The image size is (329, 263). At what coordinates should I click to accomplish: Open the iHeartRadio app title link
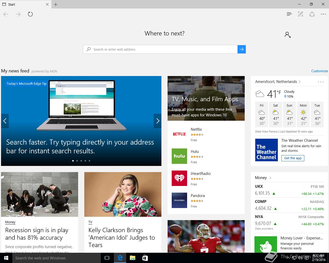(201, 174)
